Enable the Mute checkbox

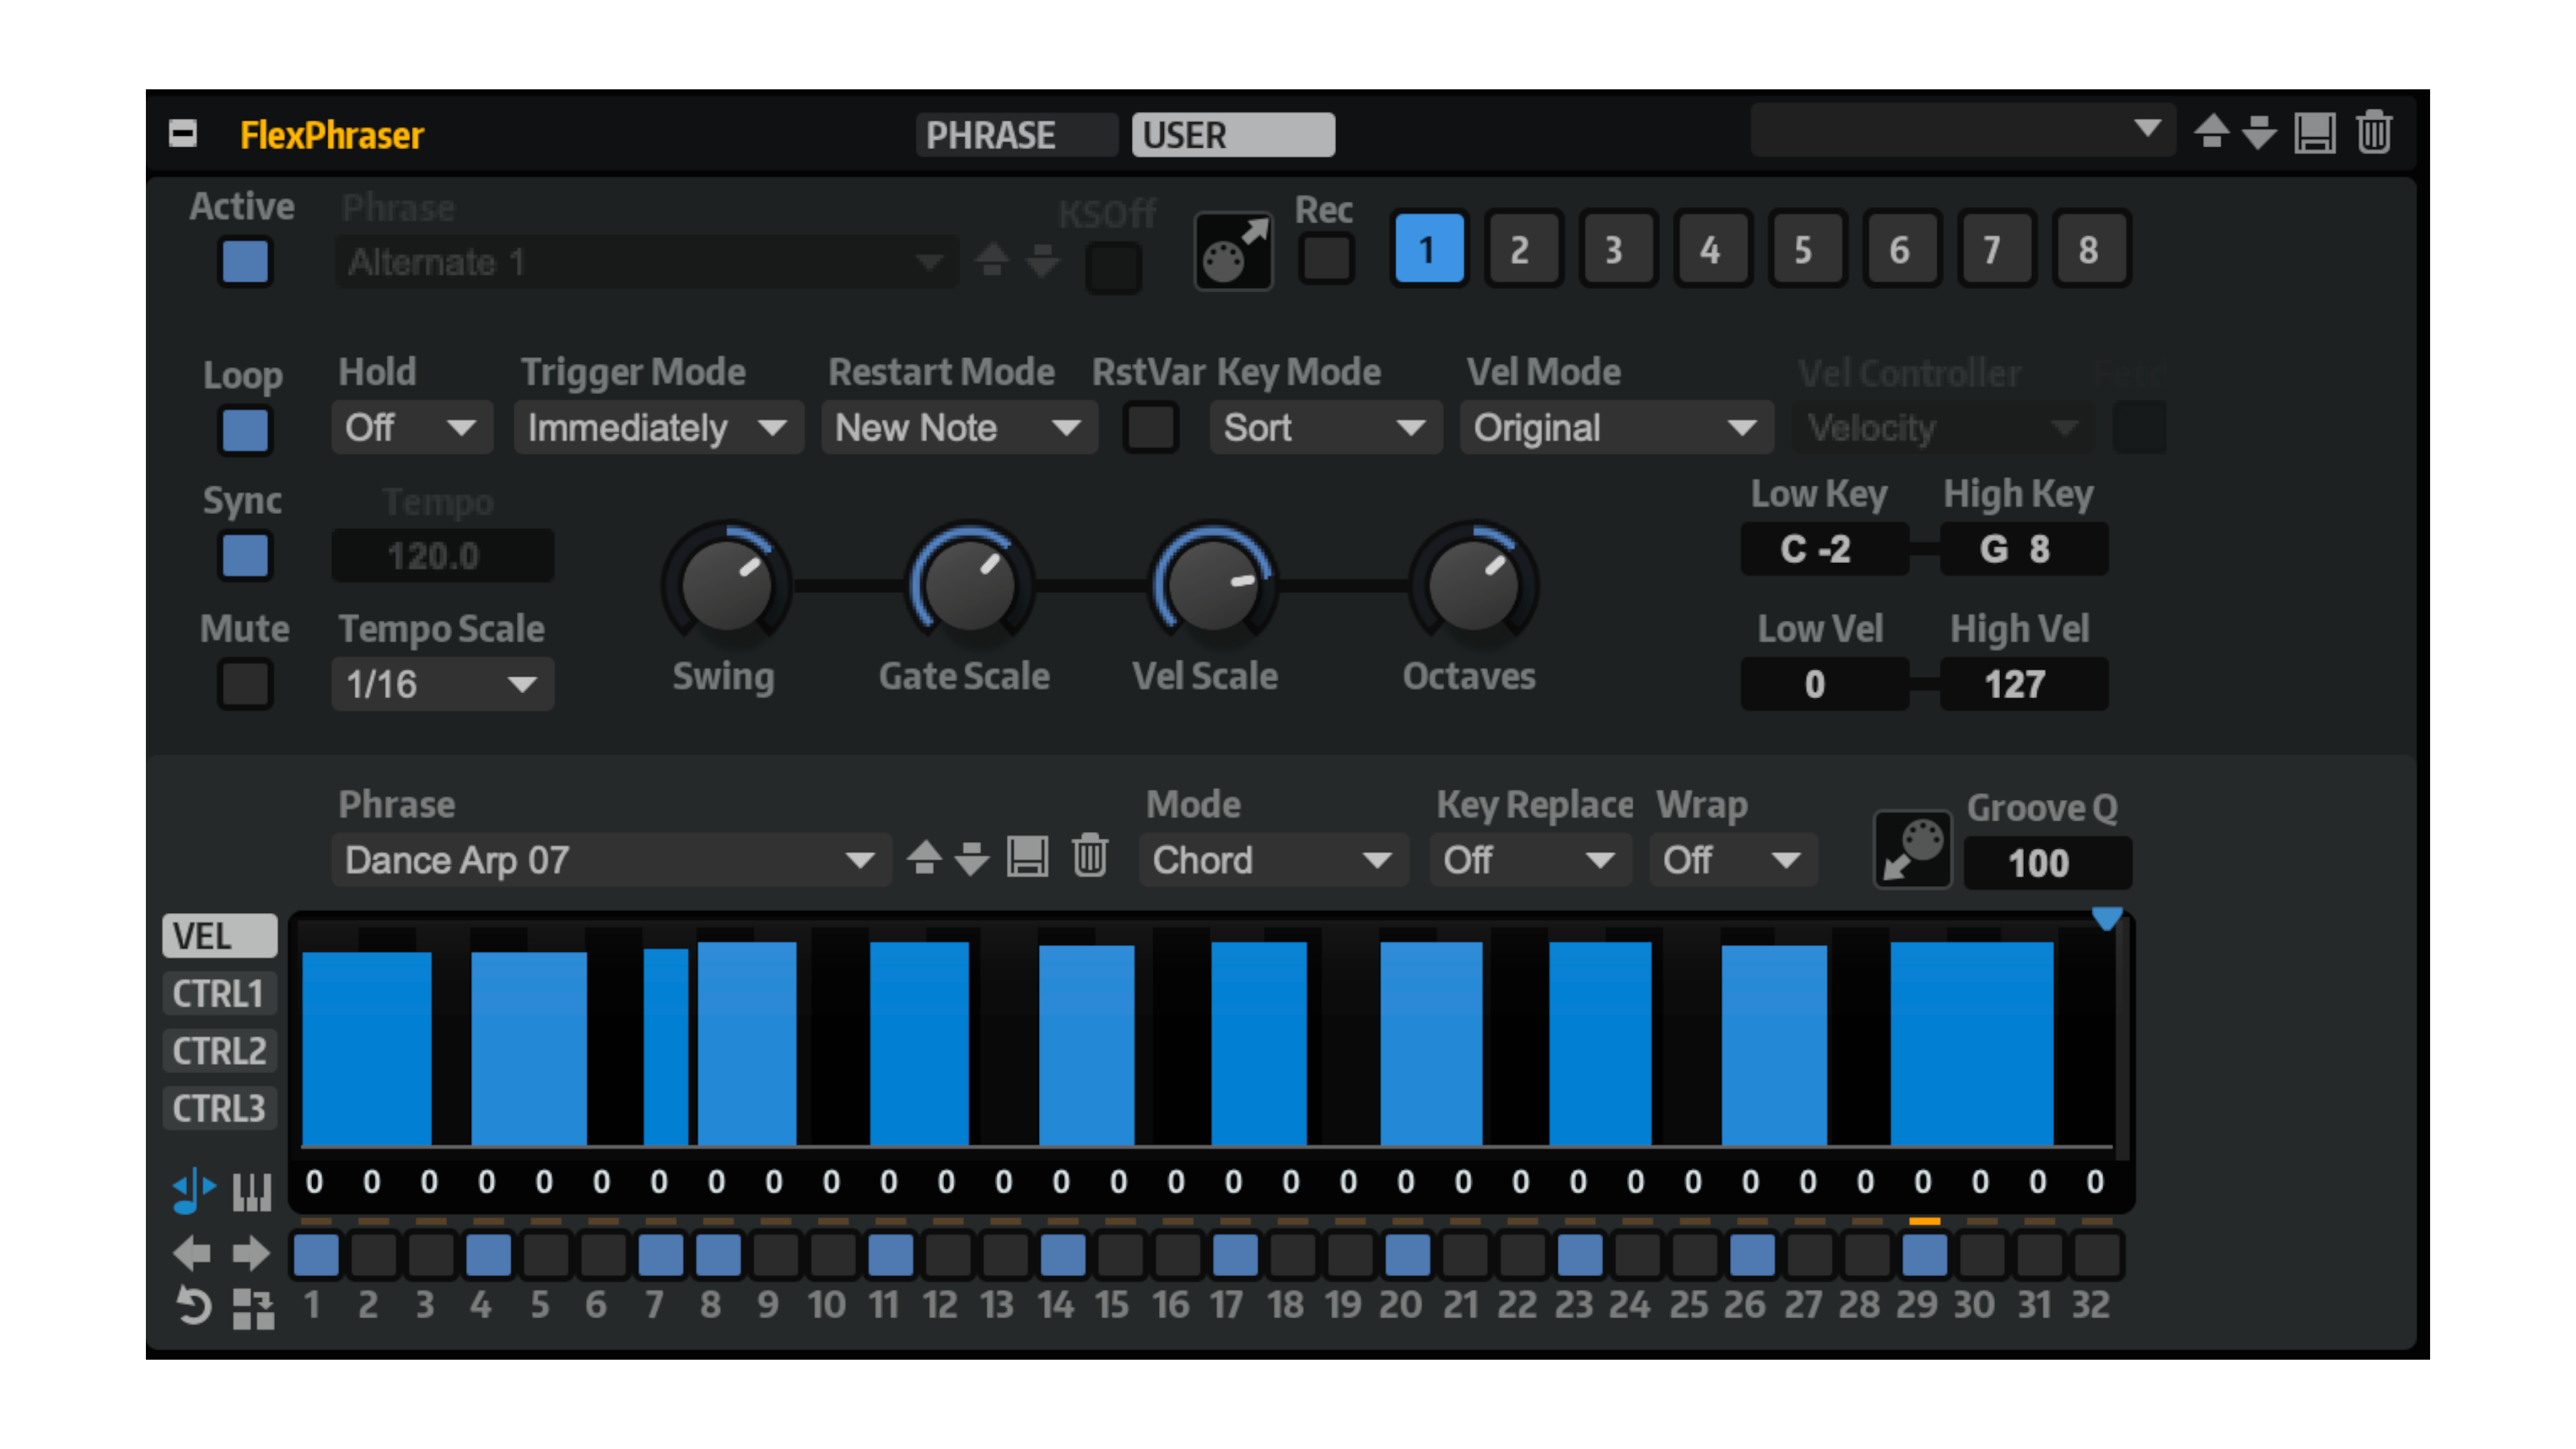point(245,684)
